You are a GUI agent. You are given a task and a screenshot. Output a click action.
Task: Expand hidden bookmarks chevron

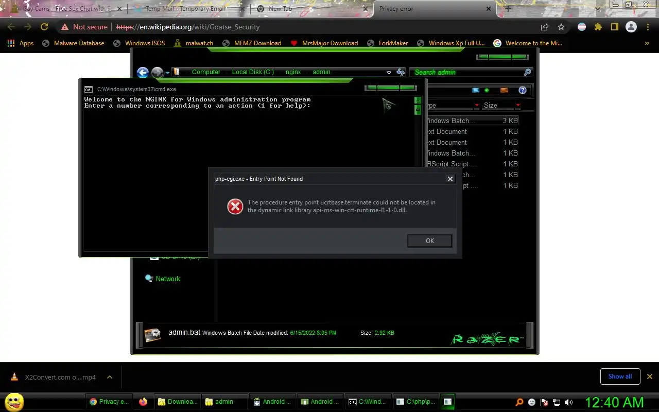click(647, 43)
